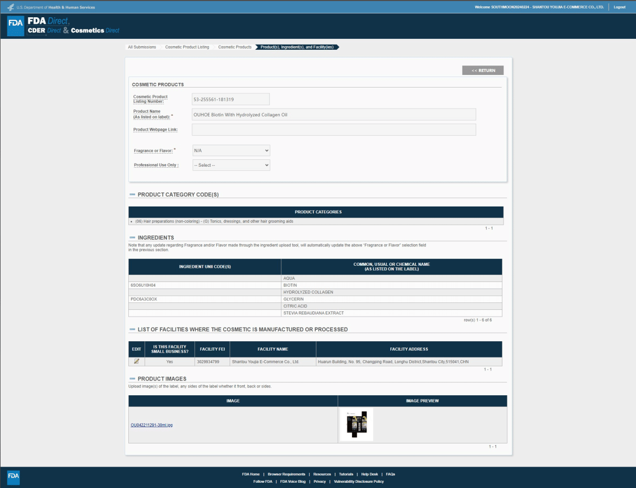This screenshot has height=488, width=636.
Task: Click the Product Name input field
Action: [334, 114]
